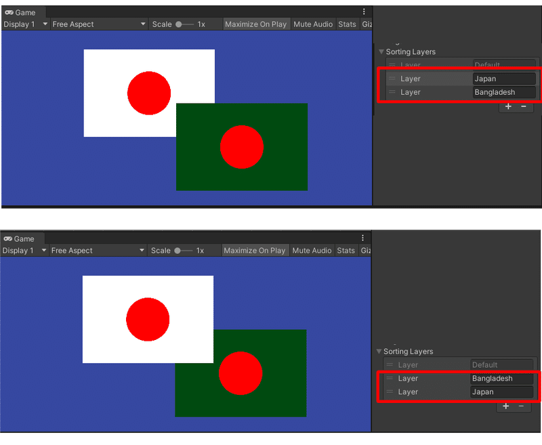Toggle Mute Audio in bottom view
Image resolution: width=542 pixels, height=445 pixels.
[x=312, y=251]
